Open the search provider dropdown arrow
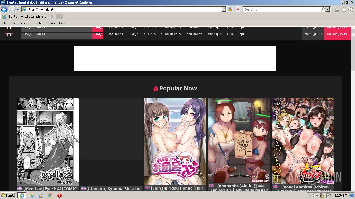 (x=328, y=9)
